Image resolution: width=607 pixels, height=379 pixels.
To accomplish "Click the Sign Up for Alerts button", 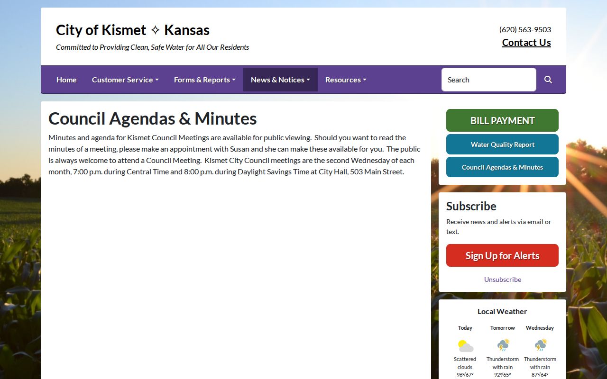I will [x=502, y=255].
